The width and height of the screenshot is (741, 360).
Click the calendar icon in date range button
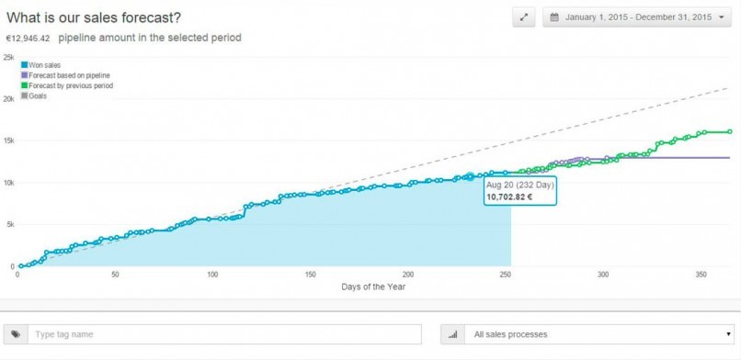point(554,17)
